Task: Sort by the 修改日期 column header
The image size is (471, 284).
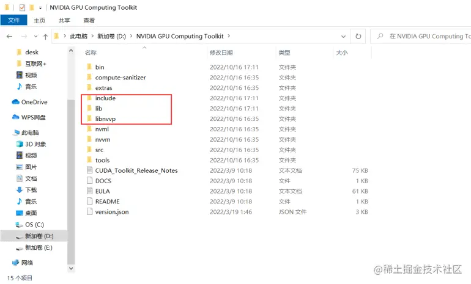Action: pyautogui.click(x=221, y=53)
